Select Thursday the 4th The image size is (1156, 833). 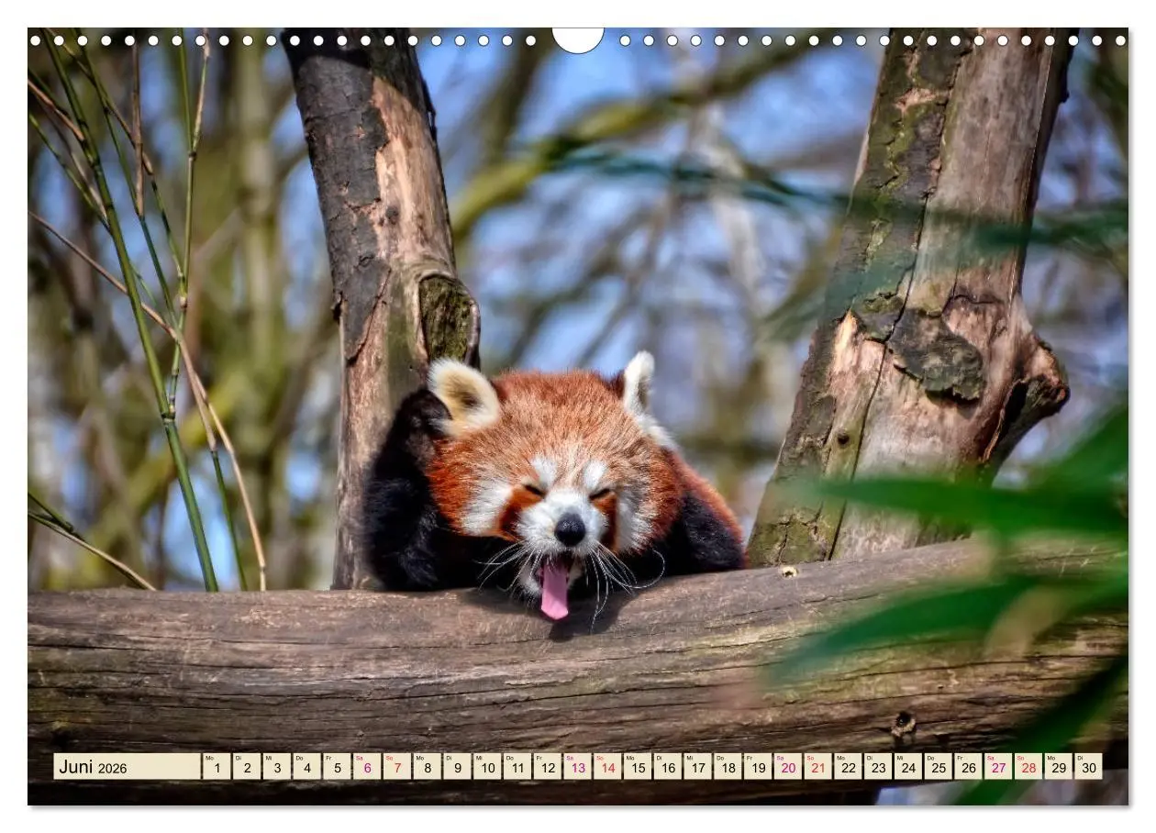[x=306, y=769]
